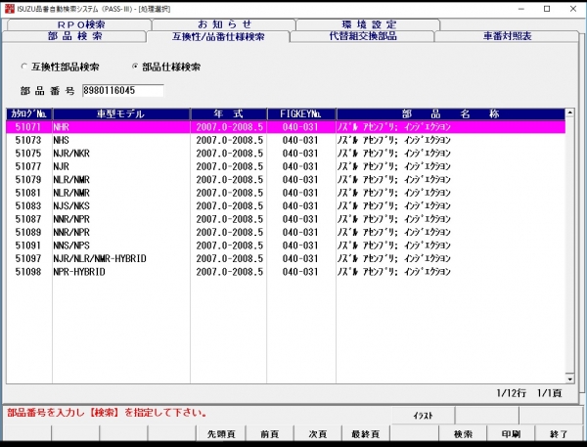
Task: Select 互換性部品検索 radio button
Action: point(24,67)
